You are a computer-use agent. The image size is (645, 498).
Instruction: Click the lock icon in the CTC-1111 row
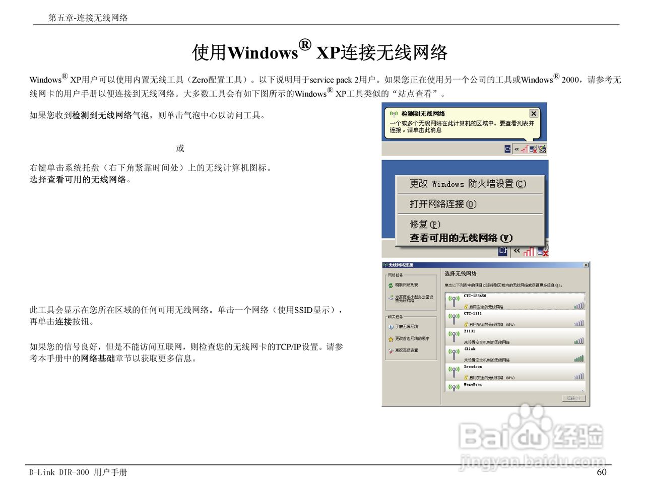pyautogui.click(x=466, y=324)
